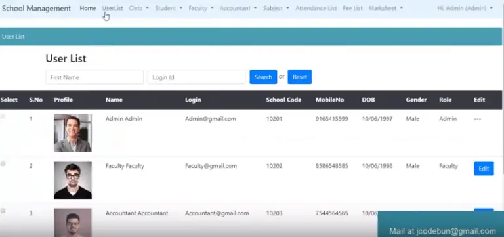Navigate to Fee List
This screenshot has height=237, width=504.
[x=352, y=8]
